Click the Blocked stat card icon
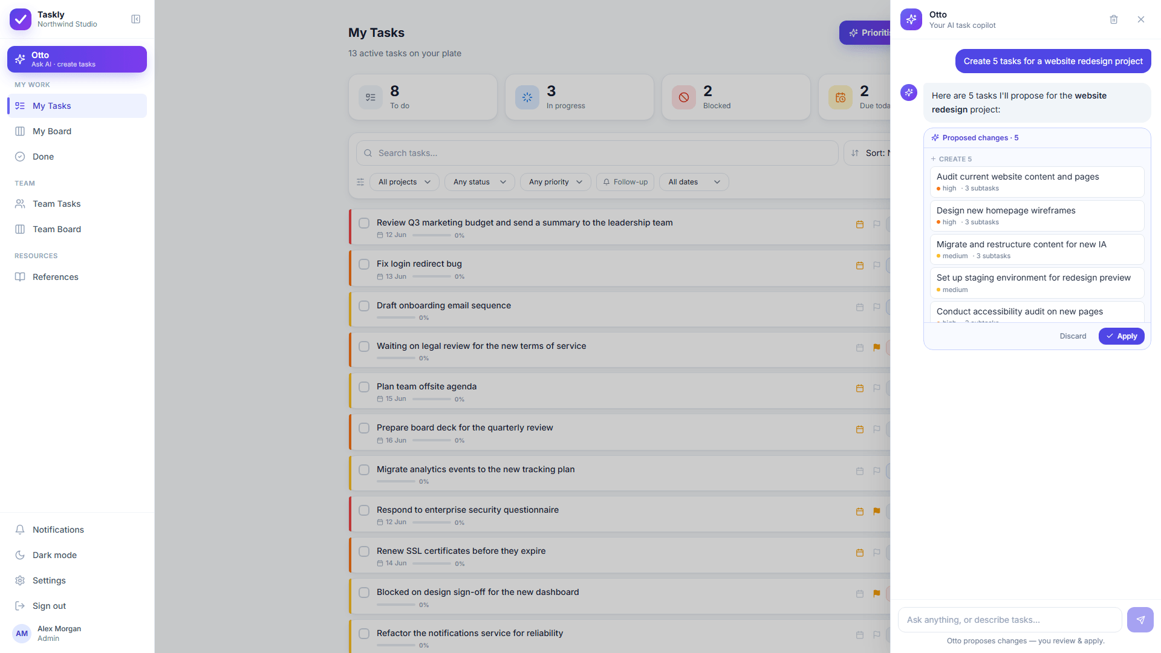This screenshot has height=653, width=1161. (x=684, y=97)
